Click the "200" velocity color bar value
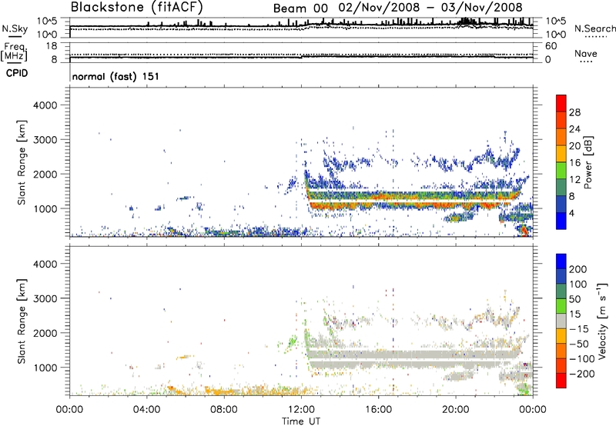 [578, 269]
